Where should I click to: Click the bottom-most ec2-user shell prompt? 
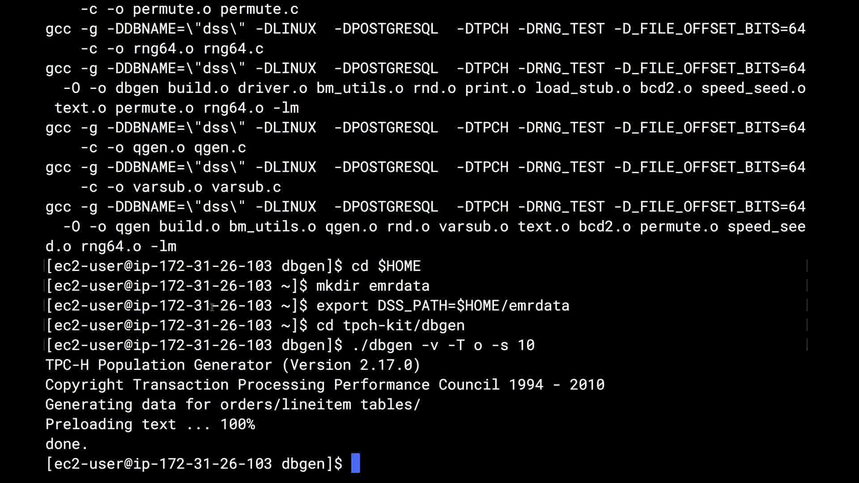pyautogui.click(x=194, y=463)
